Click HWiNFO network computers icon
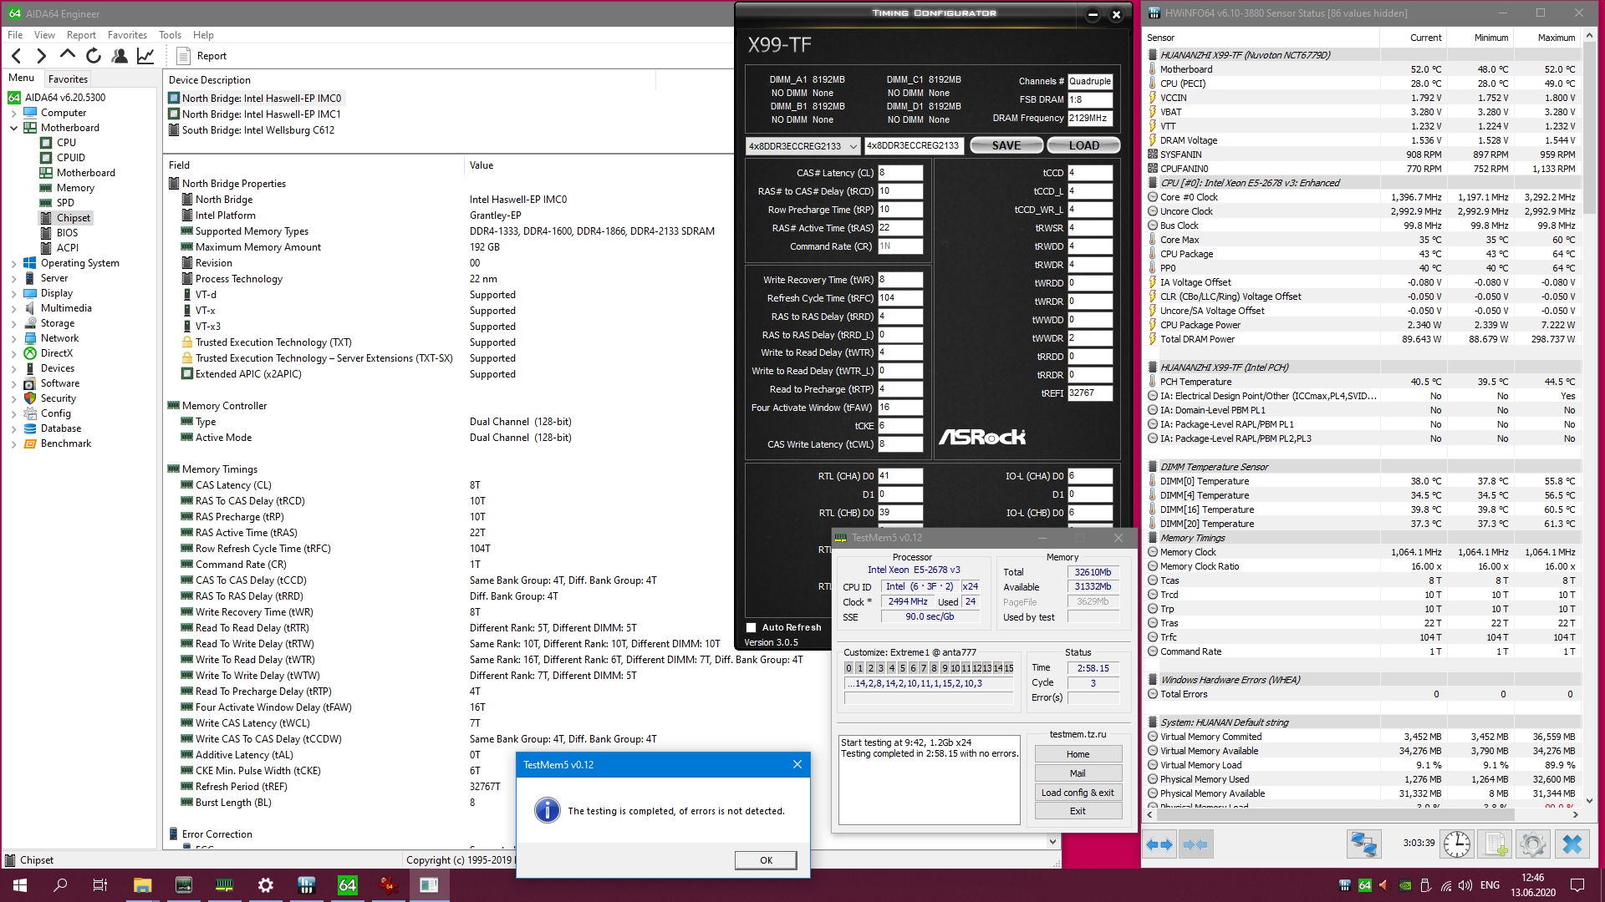 [1363, 844]
